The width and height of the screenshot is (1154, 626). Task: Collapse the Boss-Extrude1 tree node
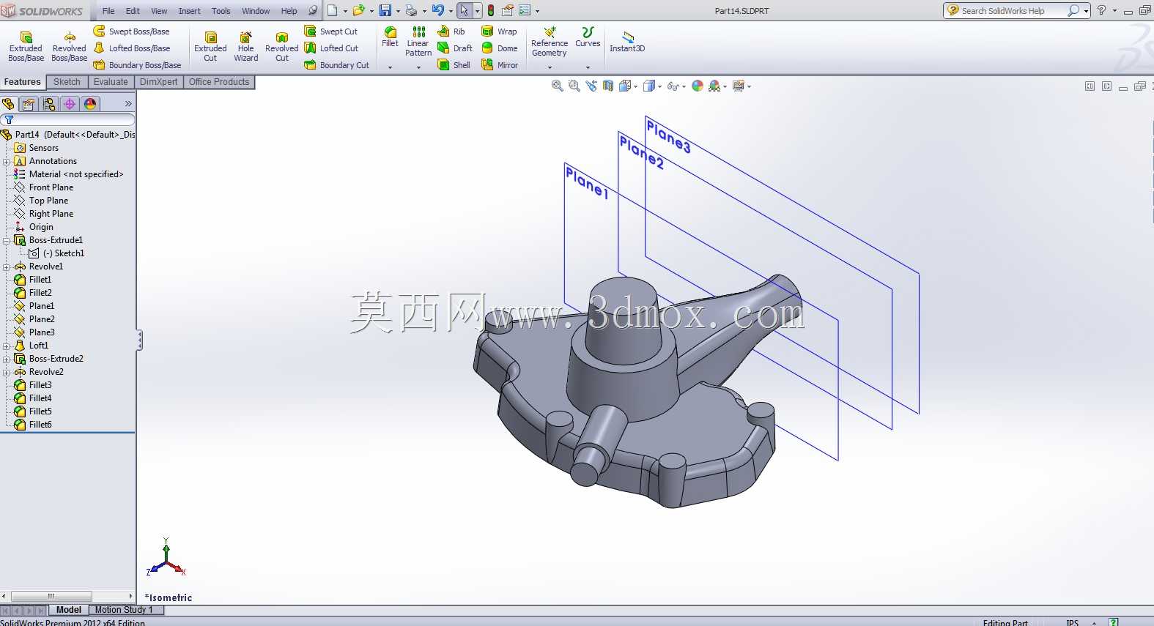[x=7, y=241]
